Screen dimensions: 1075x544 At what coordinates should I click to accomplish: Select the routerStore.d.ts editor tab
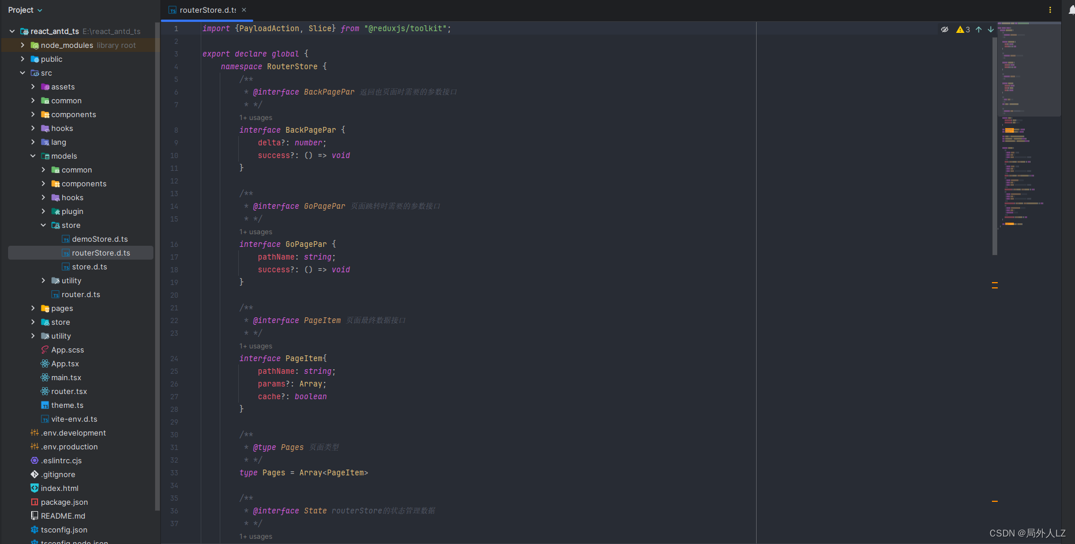(208, 10)
